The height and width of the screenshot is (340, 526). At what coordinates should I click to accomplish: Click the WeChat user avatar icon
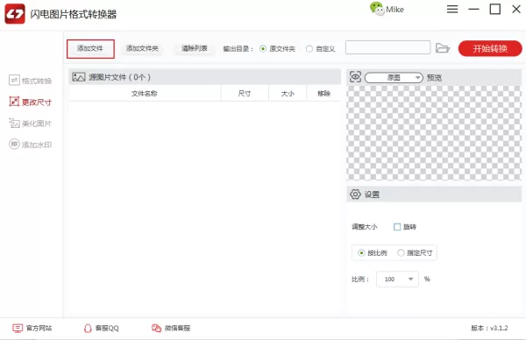click(377, 9)
